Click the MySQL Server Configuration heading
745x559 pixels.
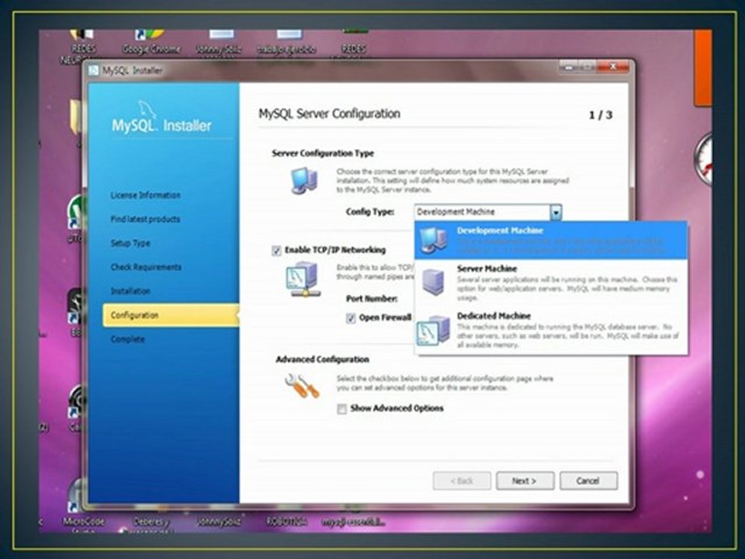point(329,114)
